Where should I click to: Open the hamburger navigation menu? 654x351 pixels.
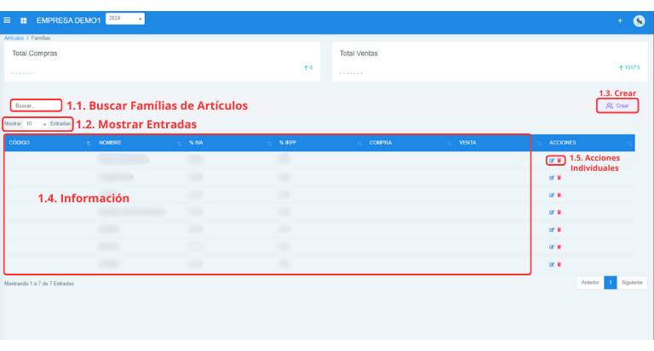tap(7, 20)
